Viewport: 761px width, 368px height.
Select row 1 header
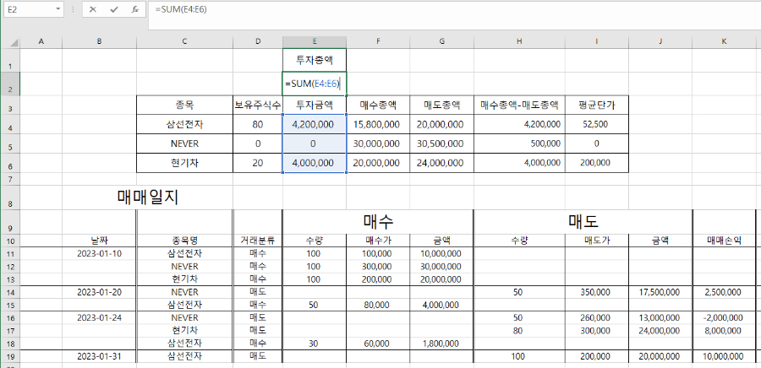11,61
